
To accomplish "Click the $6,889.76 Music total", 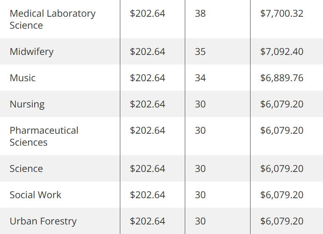I will [x=282, y=78].
